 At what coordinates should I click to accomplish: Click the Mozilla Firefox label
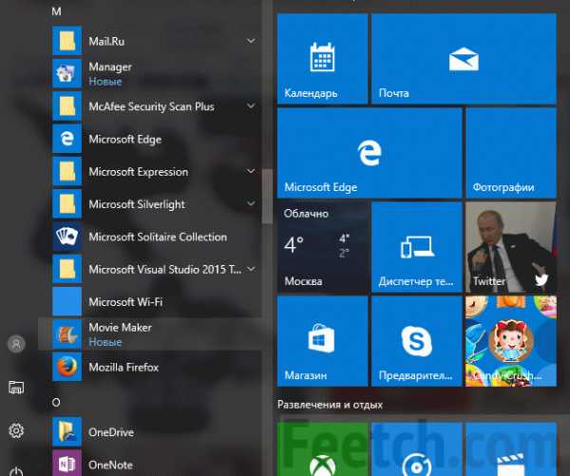[123, 368]
